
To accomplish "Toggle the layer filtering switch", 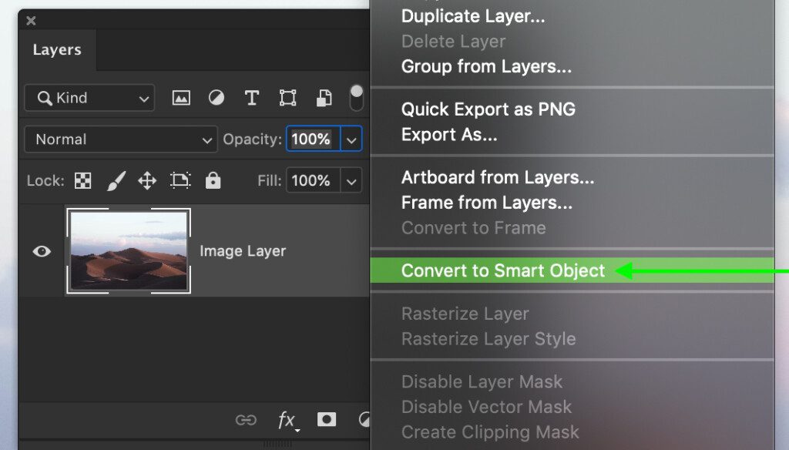I will pyautogui.click(x=356, y=98).
